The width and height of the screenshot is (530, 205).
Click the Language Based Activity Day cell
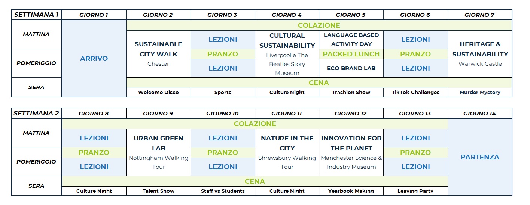[x=351, y=39]
